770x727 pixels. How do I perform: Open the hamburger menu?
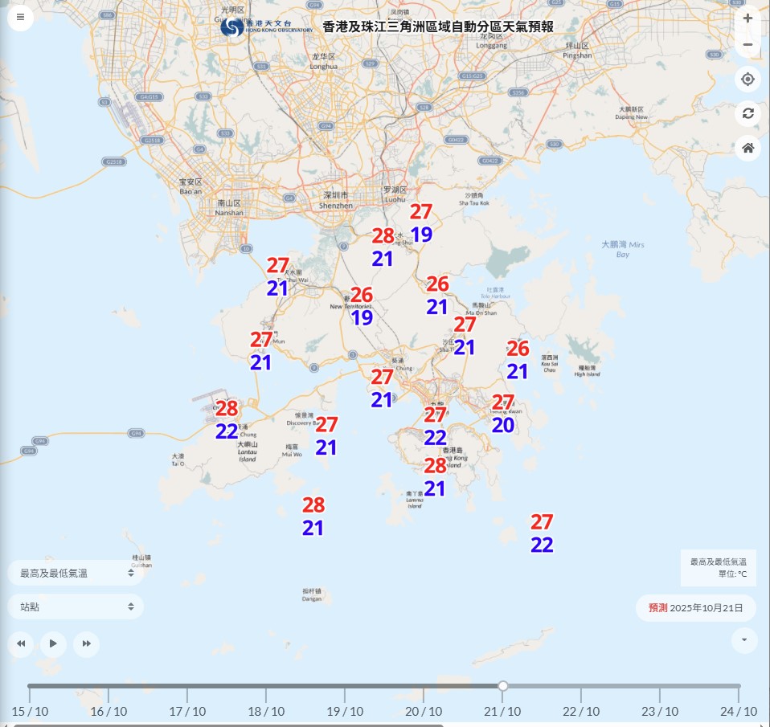point(20,17)
